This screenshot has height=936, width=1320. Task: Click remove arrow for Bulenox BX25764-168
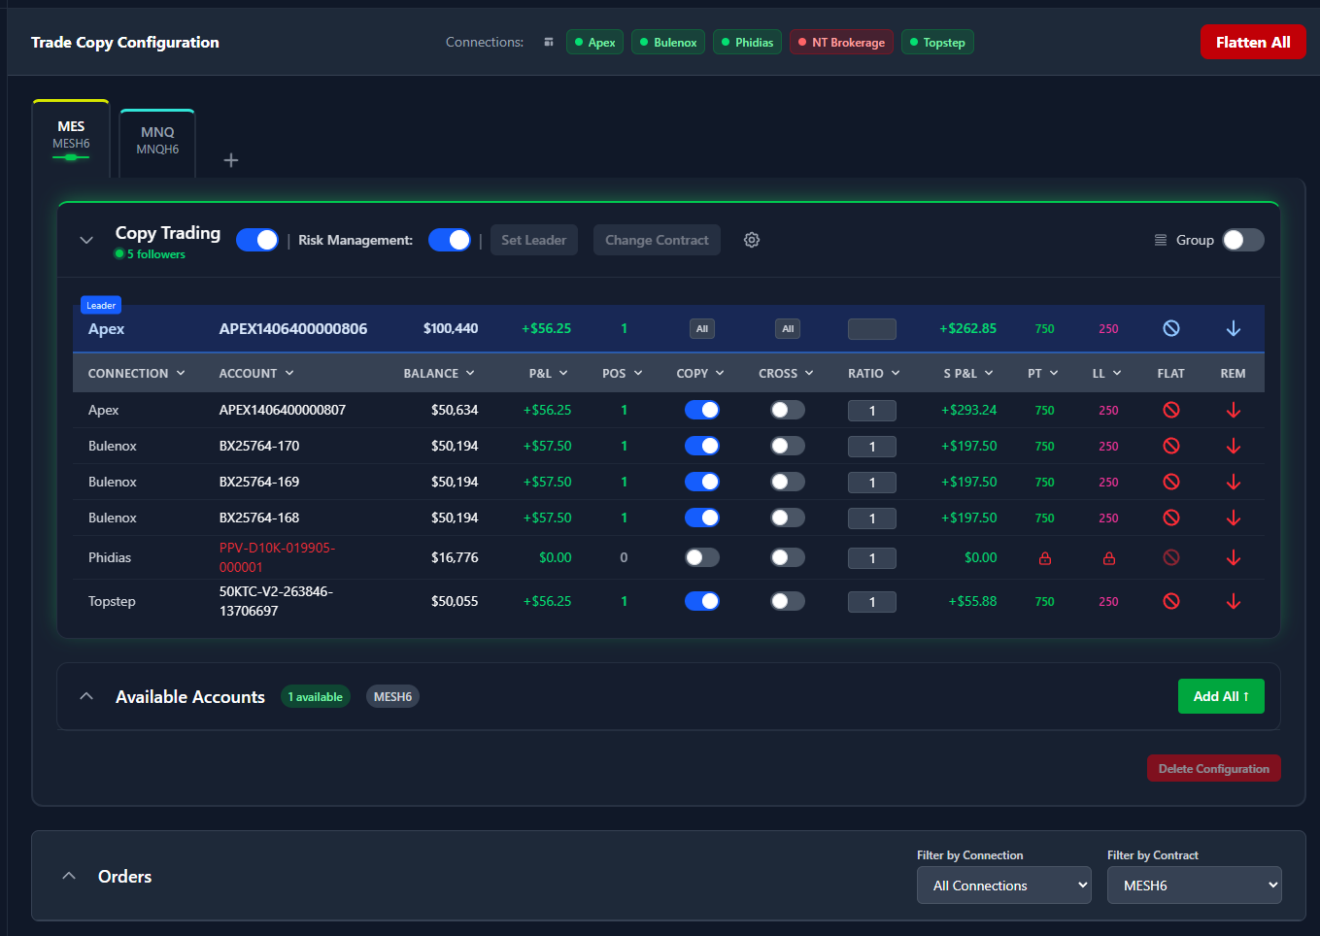click(1233, 518)
